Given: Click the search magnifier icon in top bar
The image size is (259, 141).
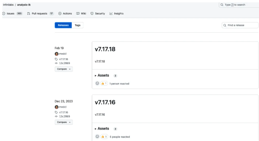Looking at the screenshot, I should (x=222, y=5).
